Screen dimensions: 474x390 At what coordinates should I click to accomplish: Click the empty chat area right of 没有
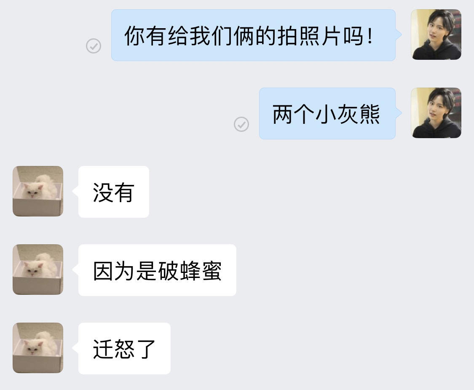click(x=311, y=192)
